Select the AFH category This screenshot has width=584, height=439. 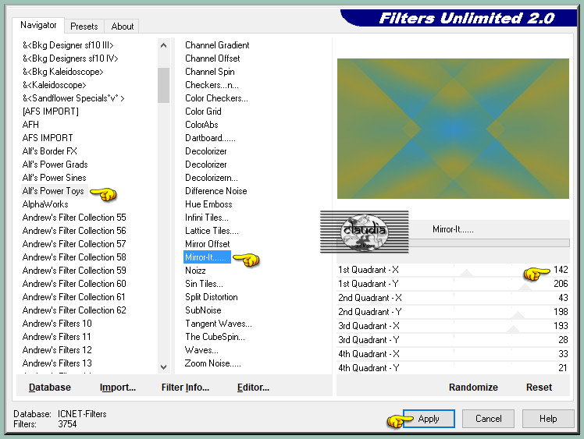[30, 125]
